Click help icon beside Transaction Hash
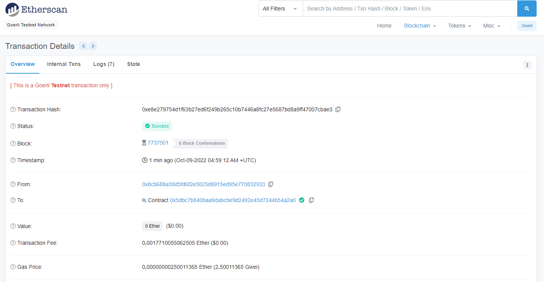 pyautogui.click(x=13, y=109)
